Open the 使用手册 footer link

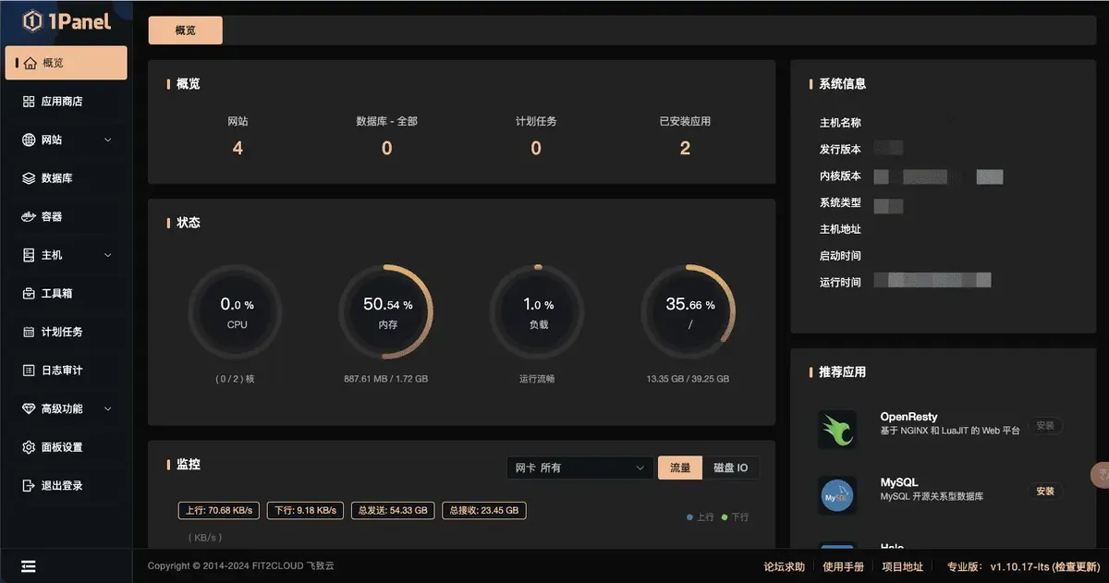point(843,566)
